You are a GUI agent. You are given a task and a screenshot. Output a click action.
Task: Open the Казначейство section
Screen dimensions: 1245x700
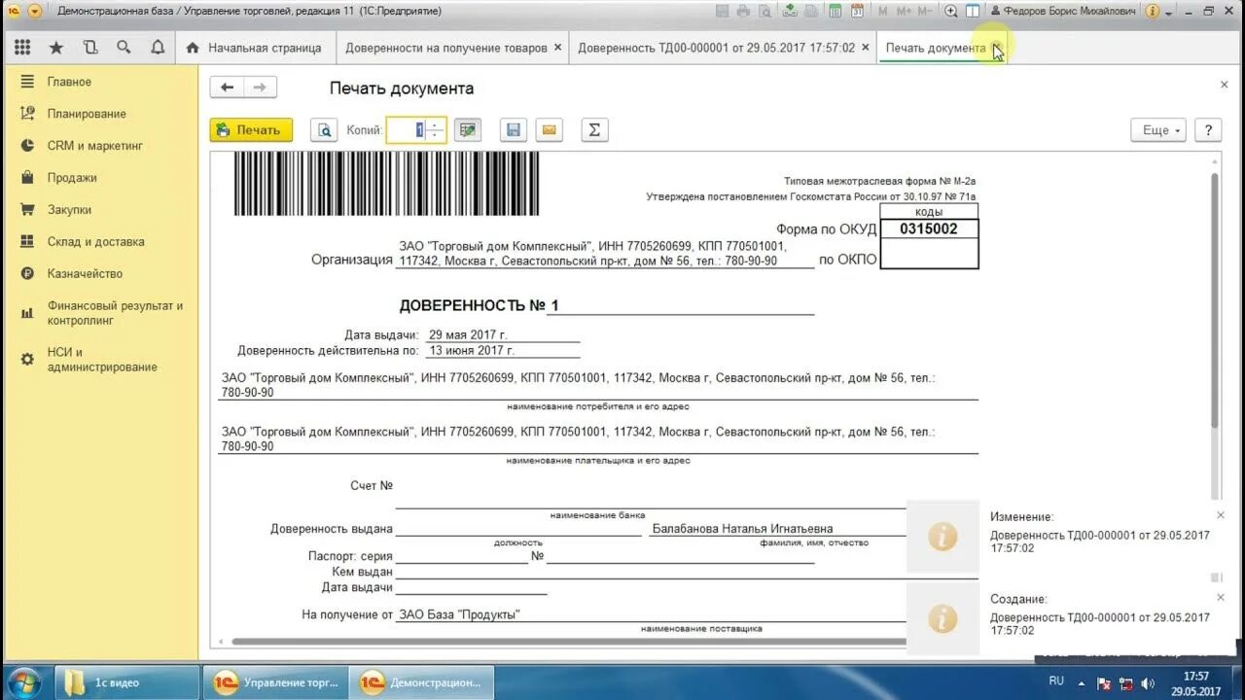point(86,274)
